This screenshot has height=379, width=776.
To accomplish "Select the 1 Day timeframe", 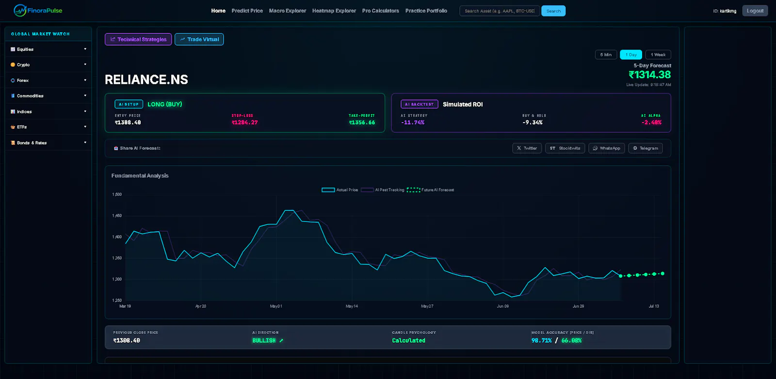I will pyautogui.click(x=631, y=55).
